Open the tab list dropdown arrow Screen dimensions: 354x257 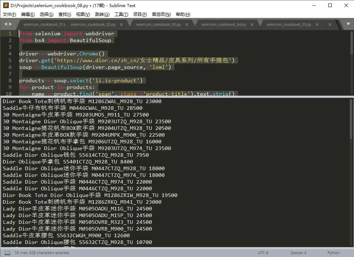click(348, 24)
